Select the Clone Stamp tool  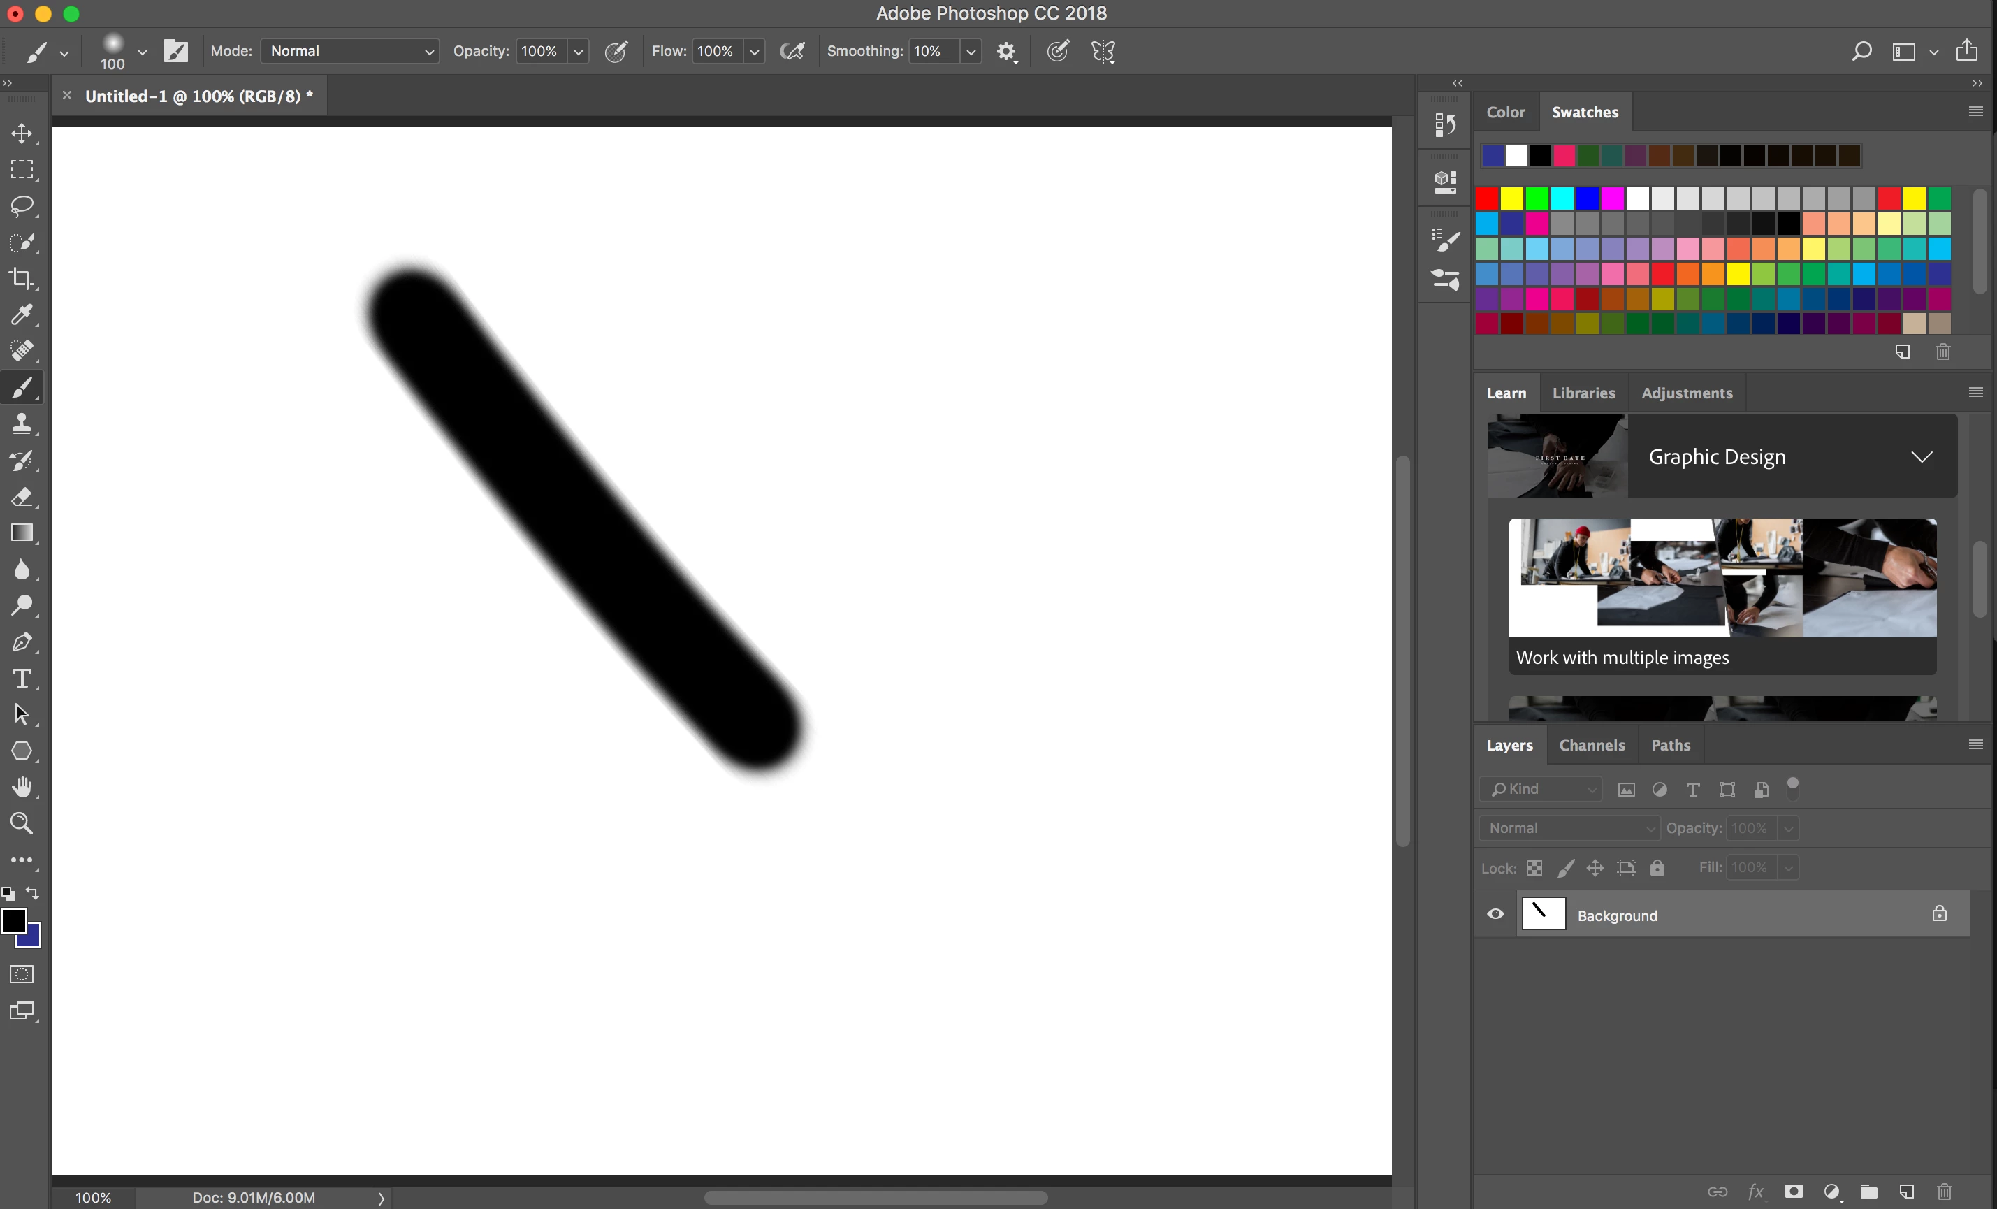pyautogui.click(x=22, y=423)
